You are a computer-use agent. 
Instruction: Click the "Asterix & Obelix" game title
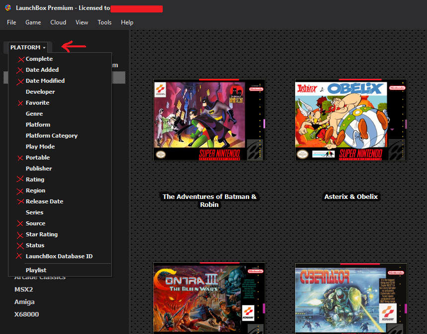(x=351, y=197)
